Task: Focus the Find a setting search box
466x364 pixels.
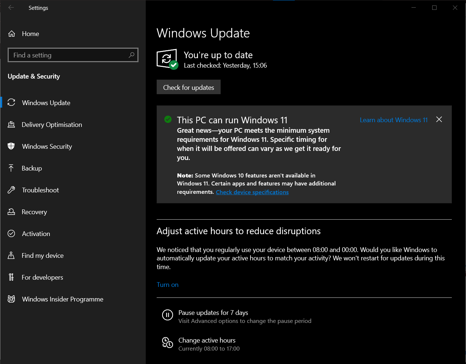Action: [x=73, y=55]
